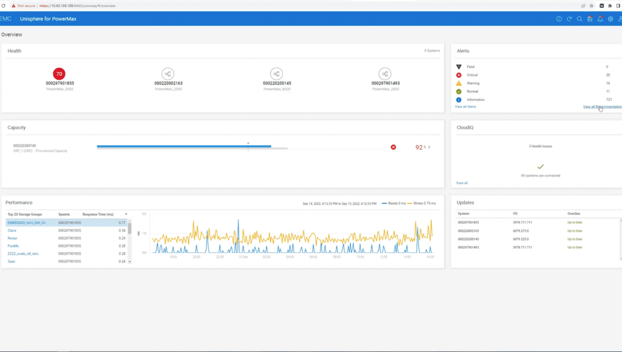Viewport: 622px width, 352px height.
Task: Expand the 92% capacity chevron
Action: pyautogui.click(x=429, y=147)
